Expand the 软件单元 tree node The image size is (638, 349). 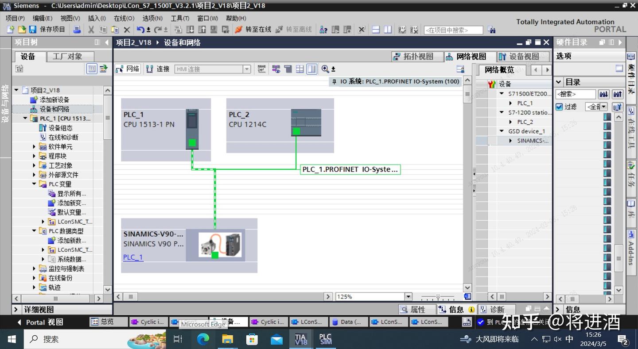click(x=34, y=146)
